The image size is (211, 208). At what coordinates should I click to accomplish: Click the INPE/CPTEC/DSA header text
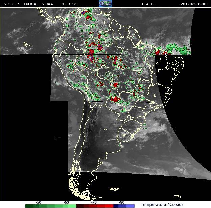(x=20, y=4)
